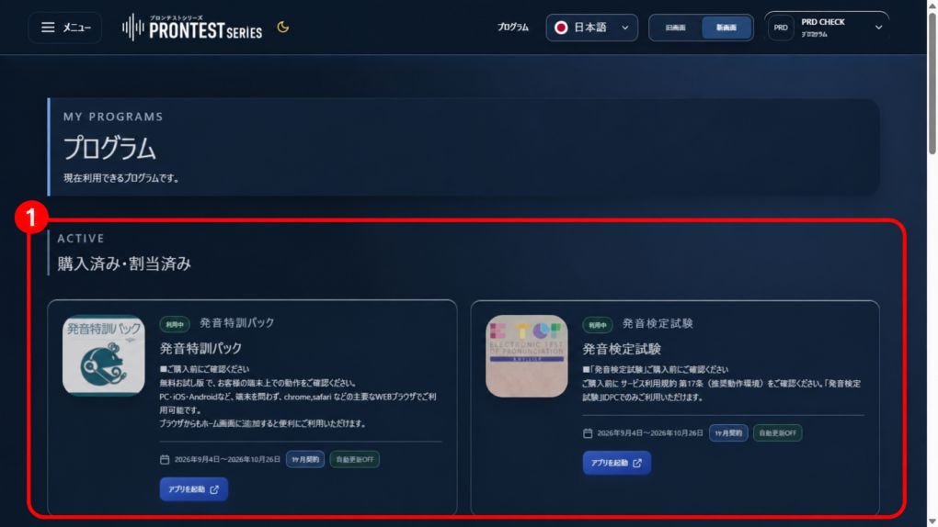Screen dimensions: 938x527
Task: Click the 発音特訓パック app thumbnail
Action: [104, 355]
